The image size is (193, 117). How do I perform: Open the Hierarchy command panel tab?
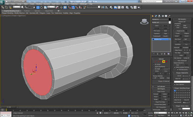[159, 16]
